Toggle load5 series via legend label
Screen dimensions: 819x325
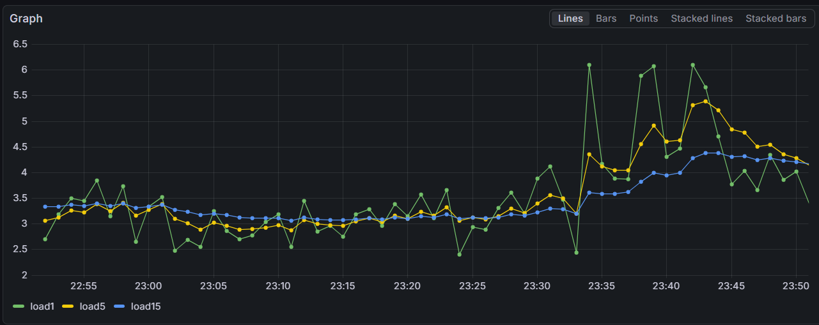(92, 306)
